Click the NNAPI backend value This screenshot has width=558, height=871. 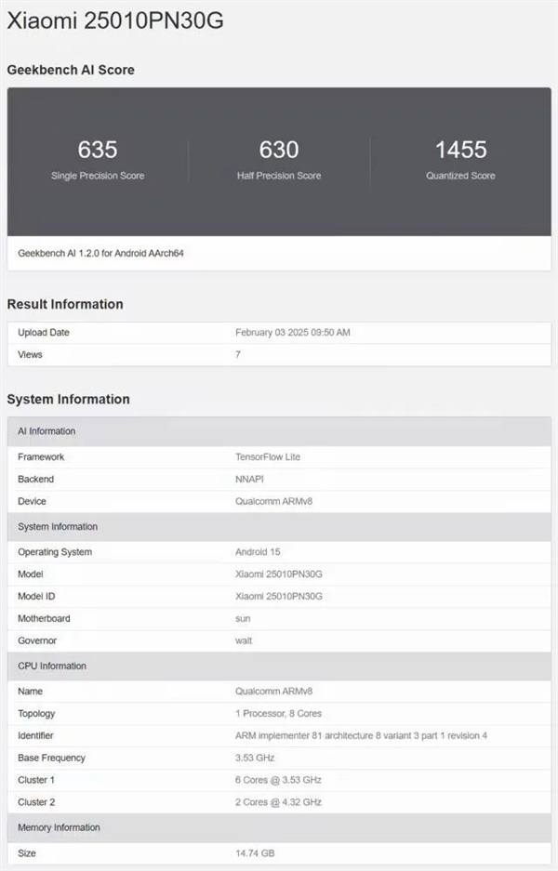click(x=249, y=480)
